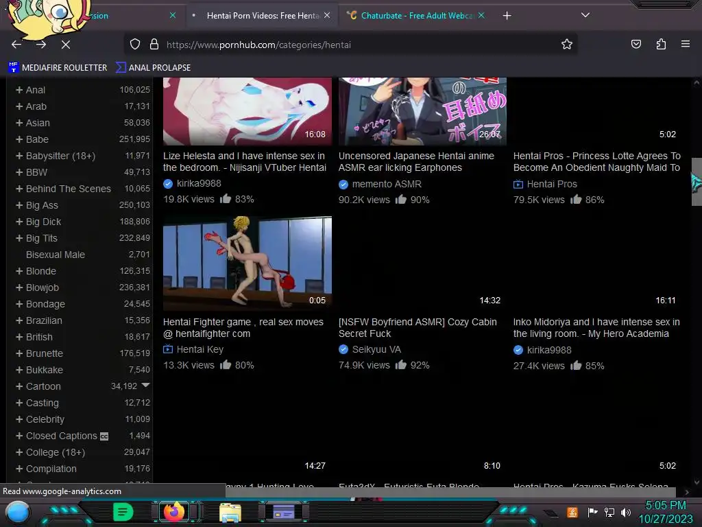
Task: Open the tracking protection shield icon
Action: [135, 45]
